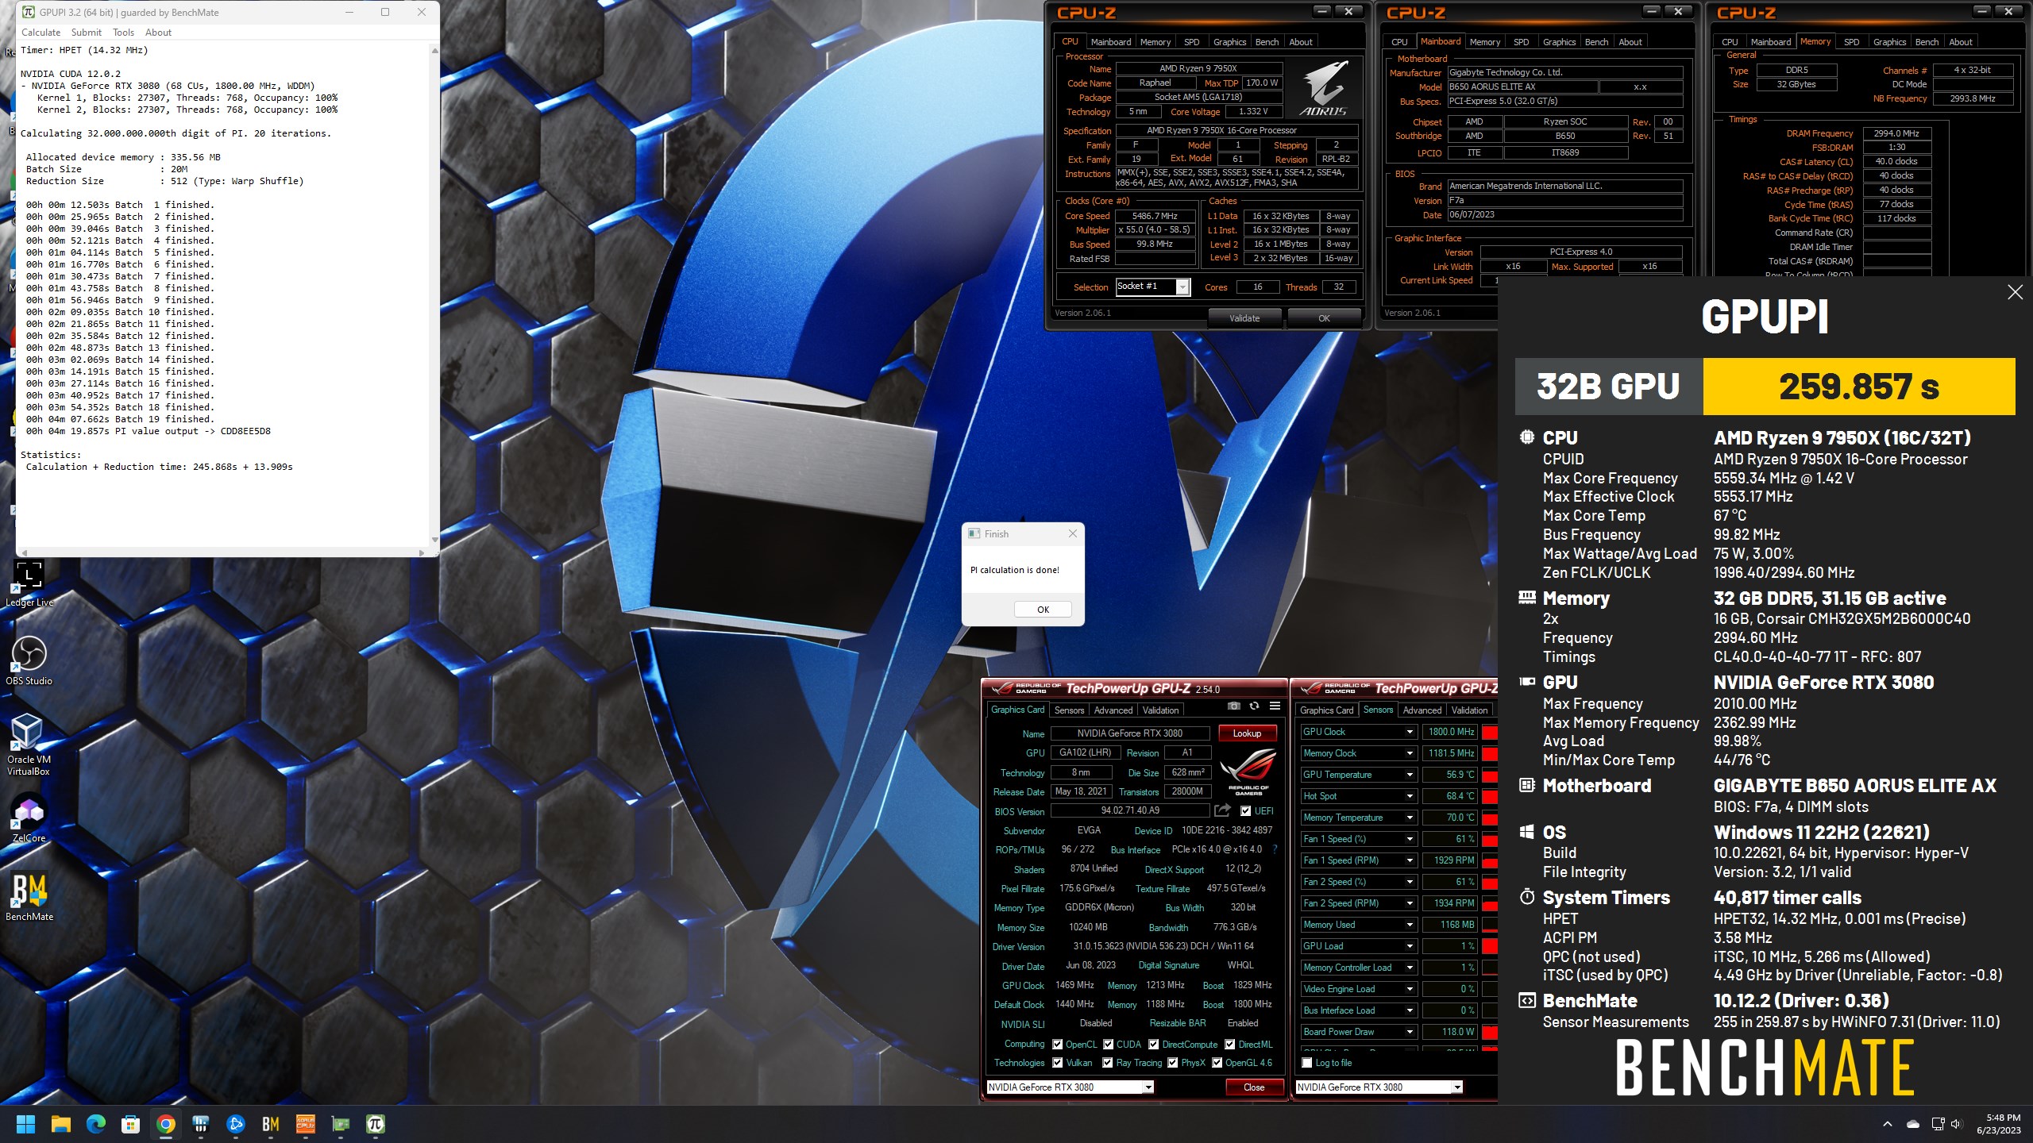
Task: Switch to SPD tab in third CPU-Z window
Action: (x=1851, y=42)
